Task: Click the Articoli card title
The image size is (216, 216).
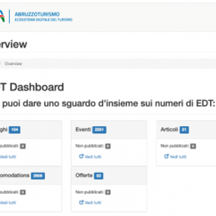Action: (169, 130)
